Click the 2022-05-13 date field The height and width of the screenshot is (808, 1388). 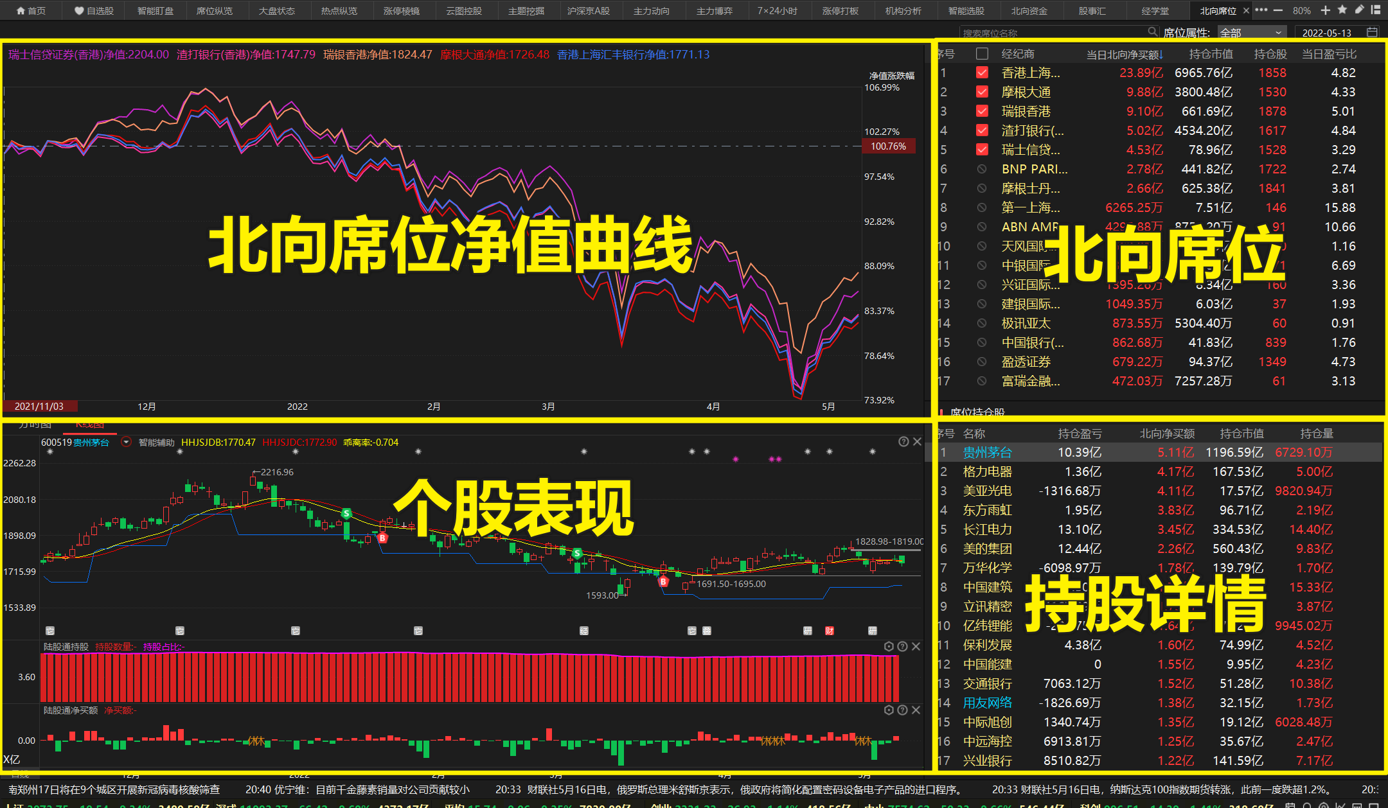[x=1327, y=32]
